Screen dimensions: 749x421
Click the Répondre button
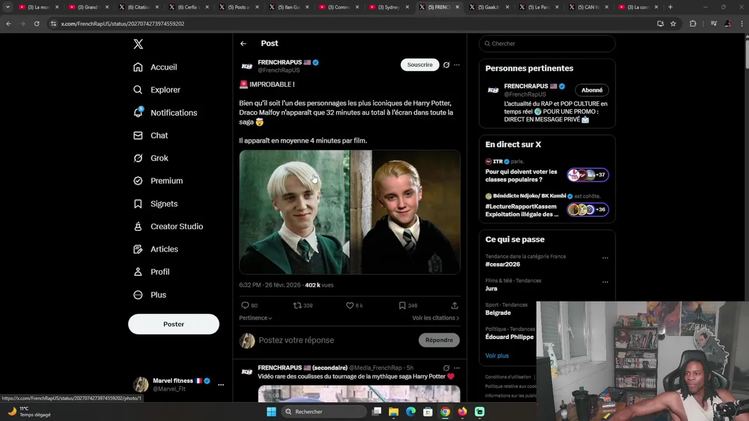pos(439,340)
